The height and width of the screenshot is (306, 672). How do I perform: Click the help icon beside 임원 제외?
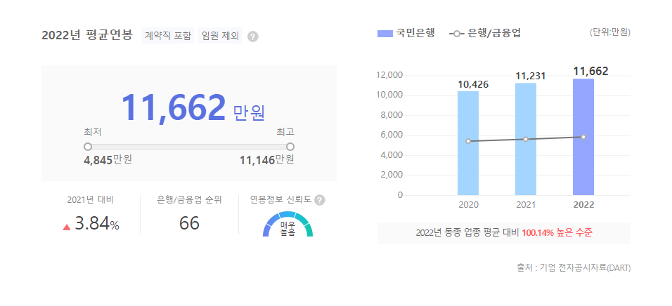[253, 36]
